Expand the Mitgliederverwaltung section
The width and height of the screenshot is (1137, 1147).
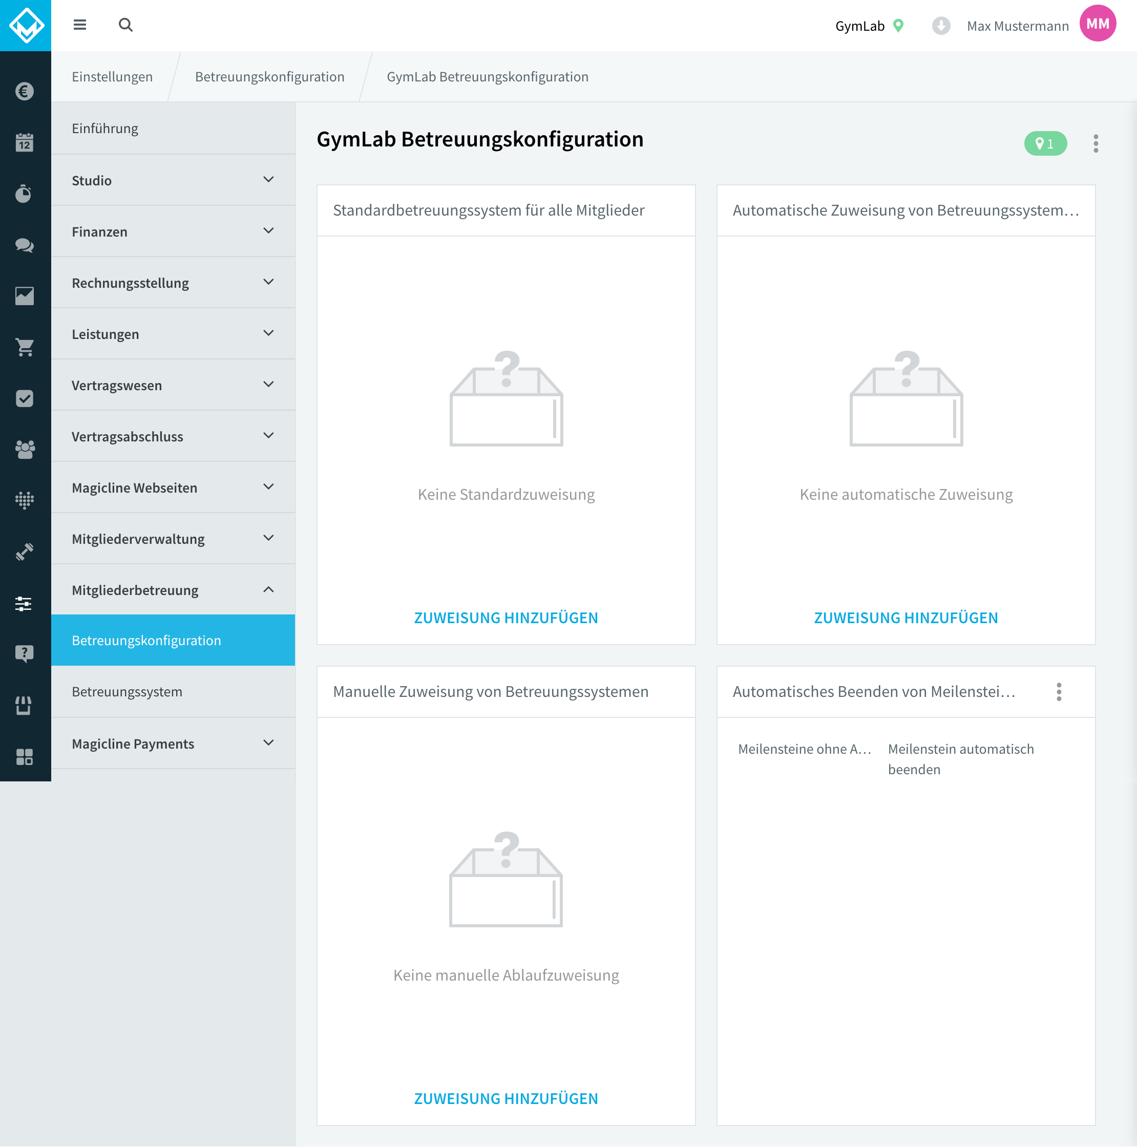tap(173, 539)
